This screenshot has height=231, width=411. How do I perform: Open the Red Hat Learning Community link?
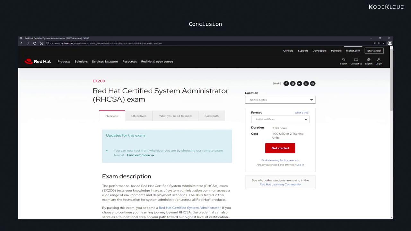click(x=280, y=184)
